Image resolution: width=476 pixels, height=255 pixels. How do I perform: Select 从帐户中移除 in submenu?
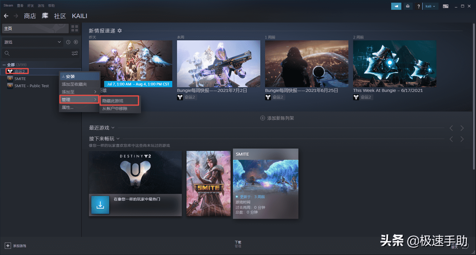pyautogui.click(x=120, y=109)
